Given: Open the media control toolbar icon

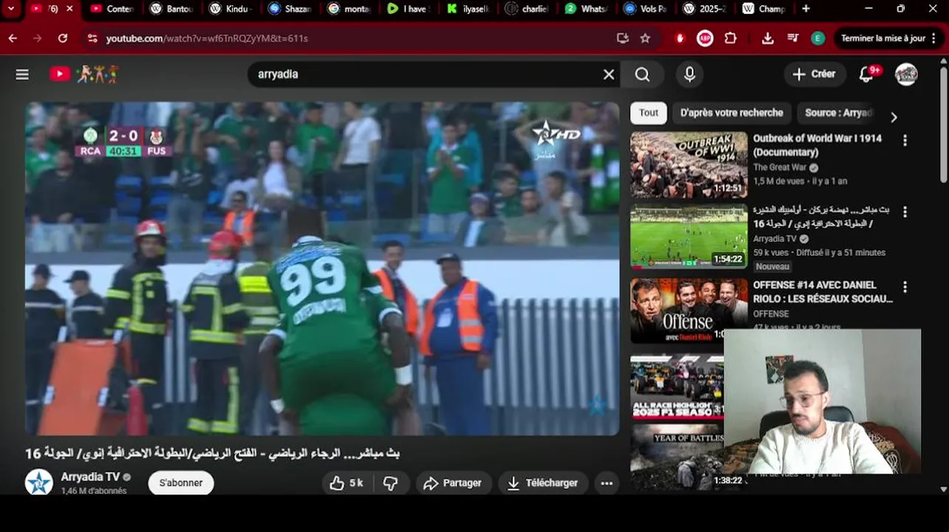Looking at the screenshot, I should click(792, 38).
